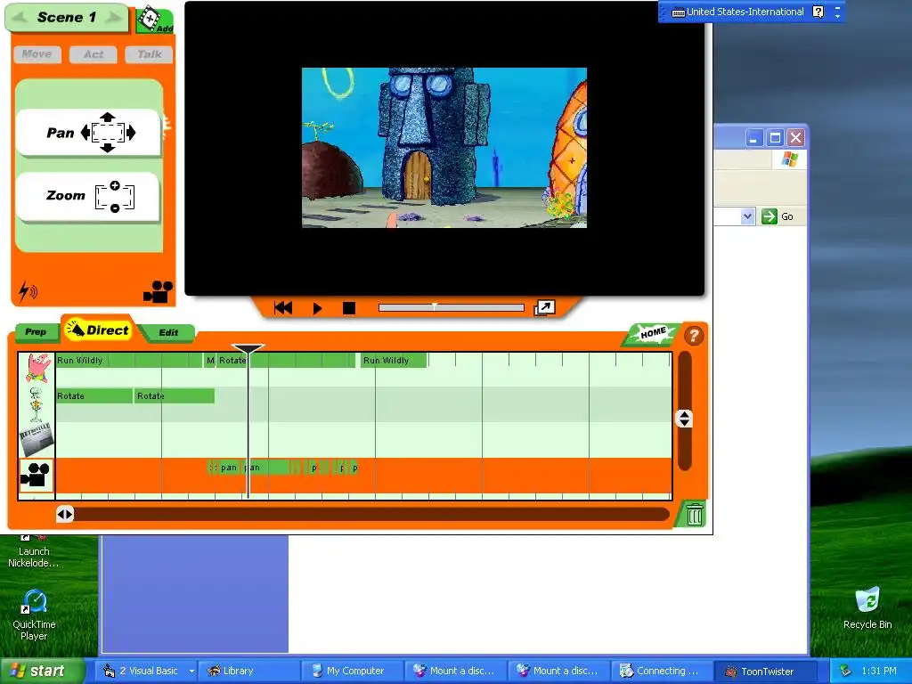Toggle full screen preview icon

[x=545, y=307]
